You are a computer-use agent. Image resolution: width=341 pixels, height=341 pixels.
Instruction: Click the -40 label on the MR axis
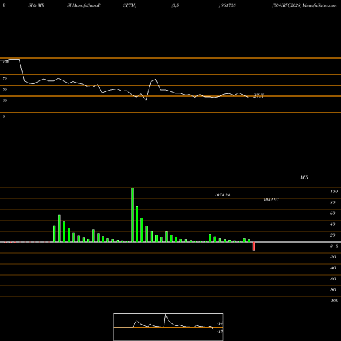(x=333, y=268)
